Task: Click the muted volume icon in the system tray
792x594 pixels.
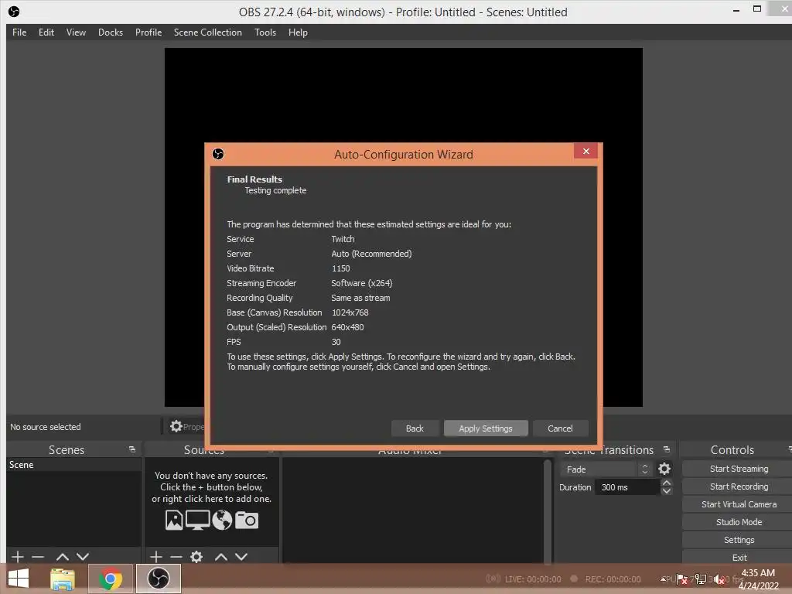Action: pos(719,579)
